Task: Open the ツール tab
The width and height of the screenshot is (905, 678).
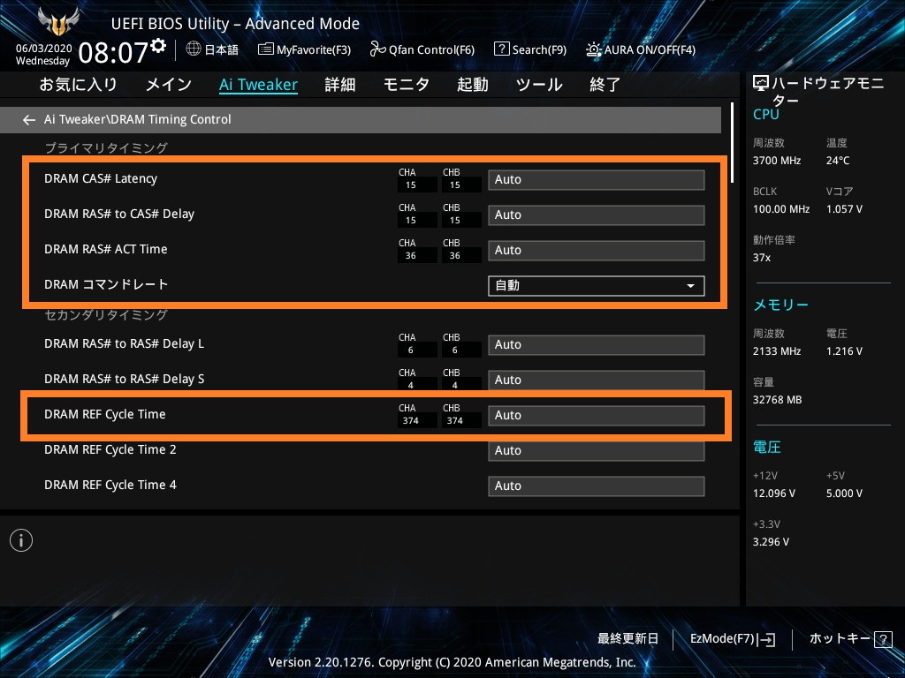Action: pyautogui.click(x=539, y=85)
